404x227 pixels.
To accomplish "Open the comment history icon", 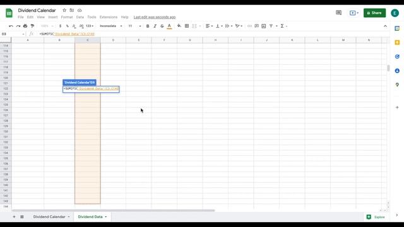I will point(338,13).
